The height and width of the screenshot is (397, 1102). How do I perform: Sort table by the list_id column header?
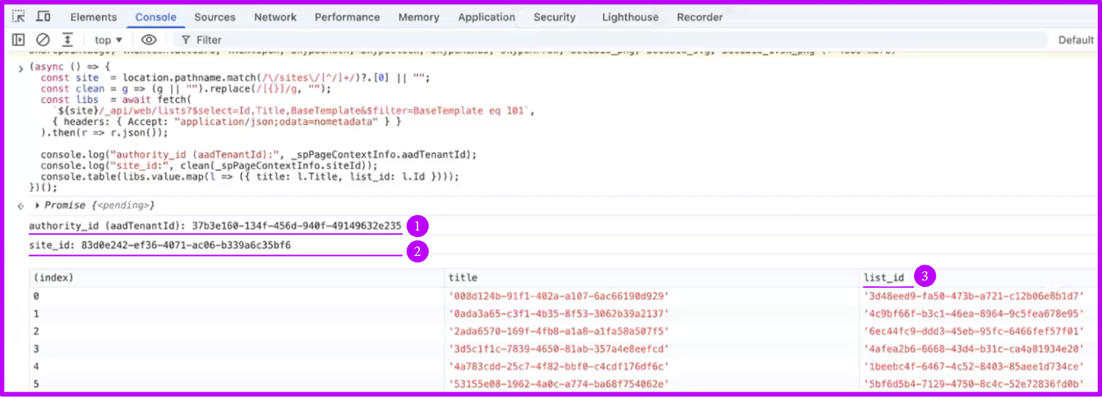979,277
